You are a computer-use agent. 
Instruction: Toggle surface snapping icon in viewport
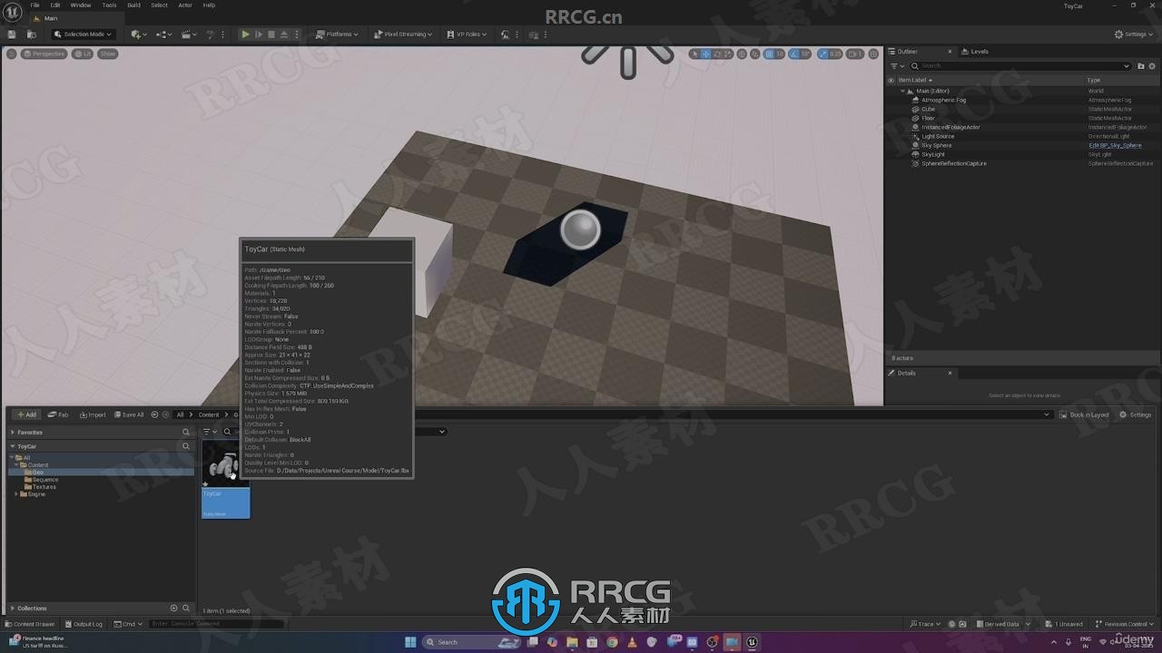click(x=755, y=54)
